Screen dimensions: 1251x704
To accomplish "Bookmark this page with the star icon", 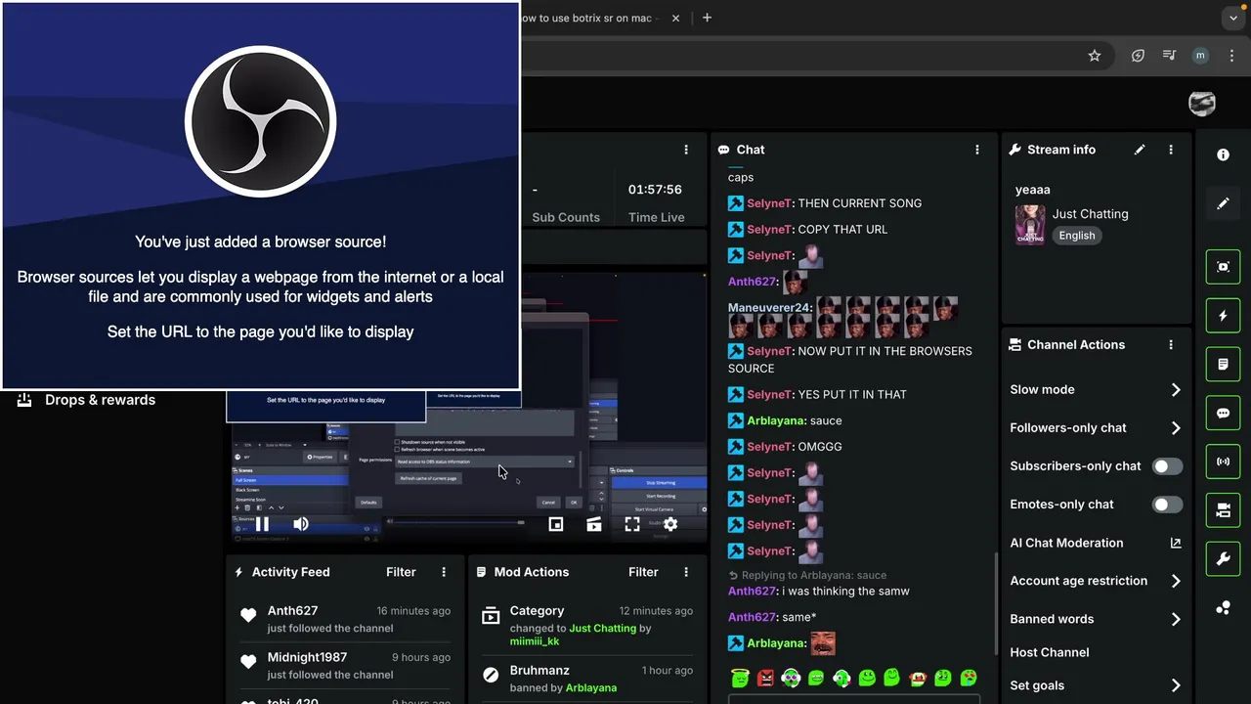I will pos(1095,56).
